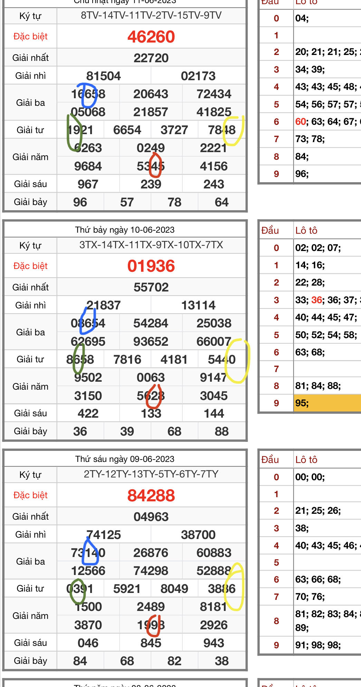
Task: Select fourth prize number 6654
Action: coord(127,130)
